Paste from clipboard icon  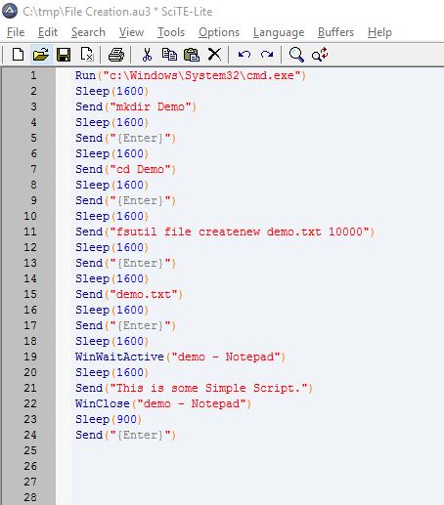coord(192,55)
